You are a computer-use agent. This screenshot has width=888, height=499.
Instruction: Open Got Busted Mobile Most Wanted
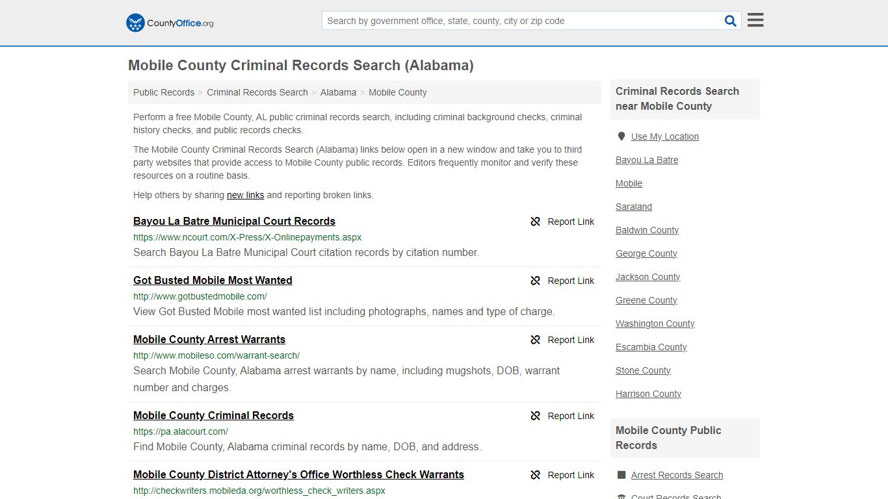tap(213, 280)
